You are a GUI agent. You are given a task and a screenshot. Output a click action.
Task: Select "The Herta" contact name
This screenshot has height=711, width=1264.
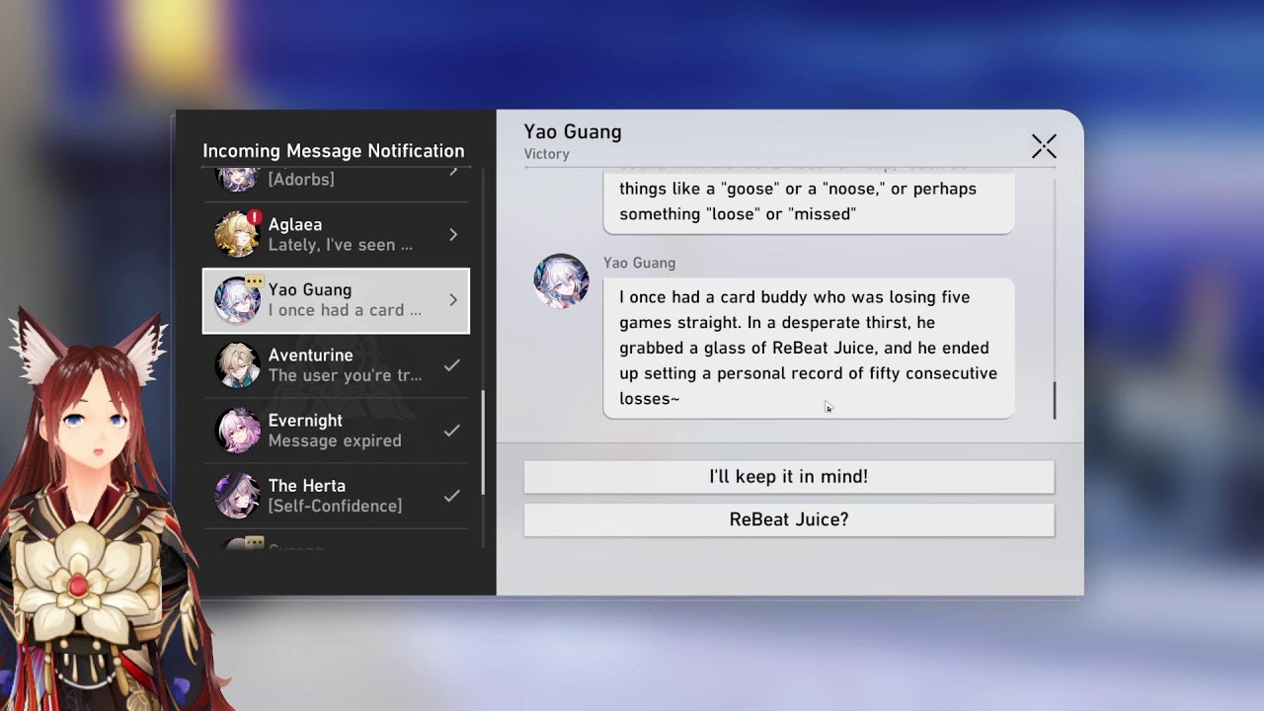click(307, 486)
